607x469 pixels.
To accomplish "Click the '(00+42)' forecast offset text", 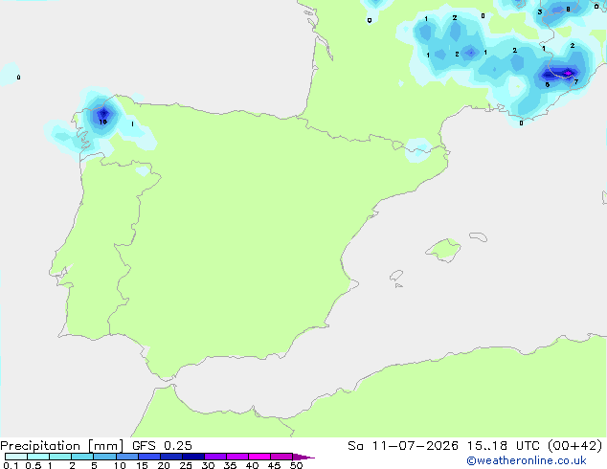I will click(x=575, y=446).
